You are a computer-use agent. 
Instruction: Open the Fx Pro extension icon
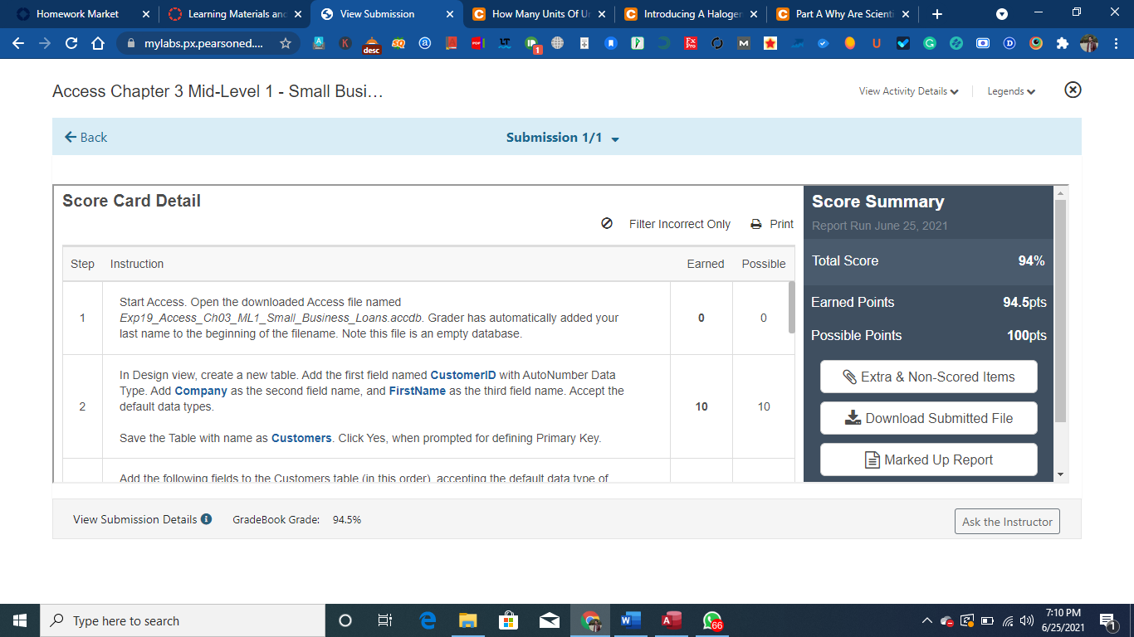690,43
